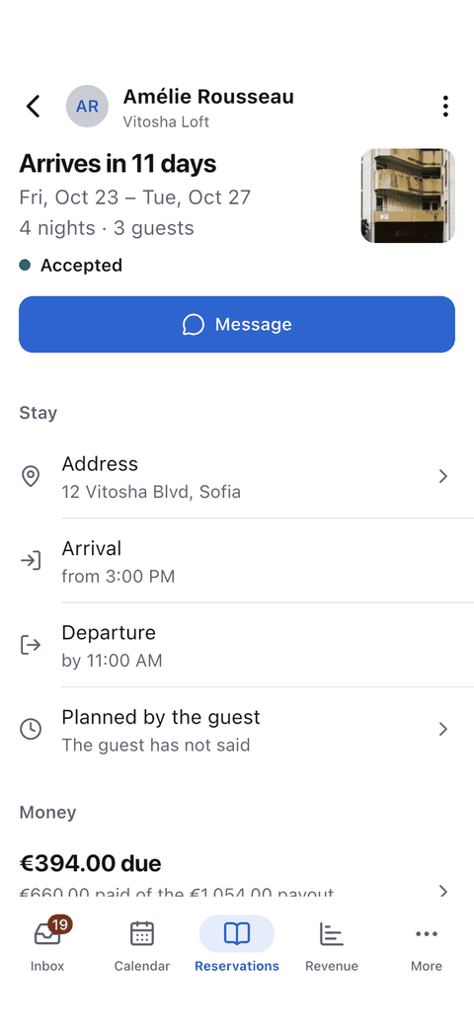Expand the €394.00 due payout chevron

click(x=443, y=891)
